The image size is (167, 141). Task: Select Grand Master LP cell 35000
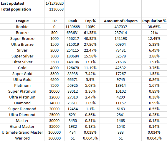(x=54, y=126)
